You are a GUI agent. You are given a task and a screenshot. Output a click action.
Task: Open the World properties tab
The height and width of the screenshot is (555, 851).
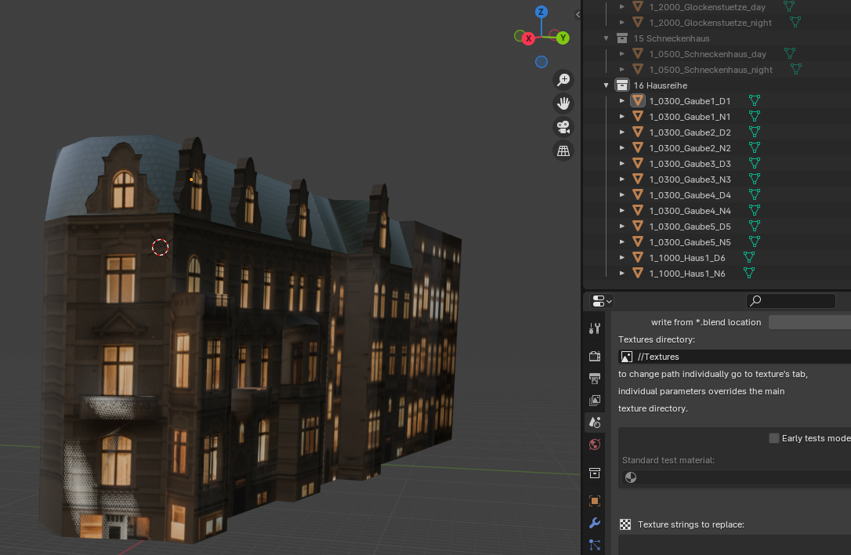tap(595, 444)
